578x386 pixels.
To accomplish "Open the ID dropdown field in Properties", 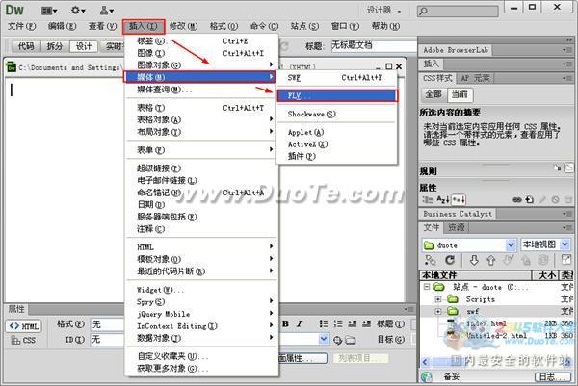I will [x=107, y=339].
